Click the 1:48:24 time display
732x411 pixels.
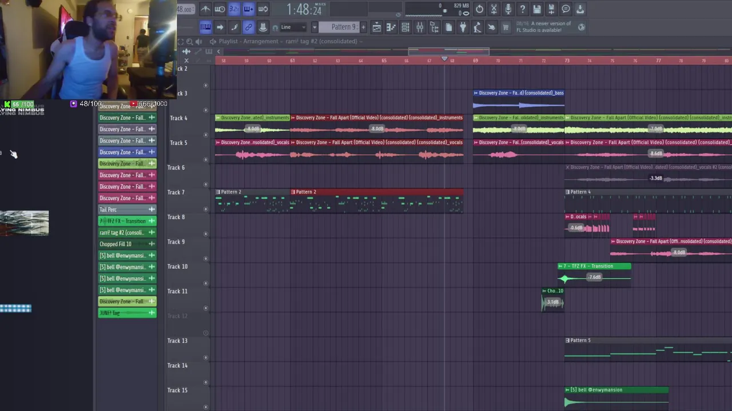tap(304, 9)
